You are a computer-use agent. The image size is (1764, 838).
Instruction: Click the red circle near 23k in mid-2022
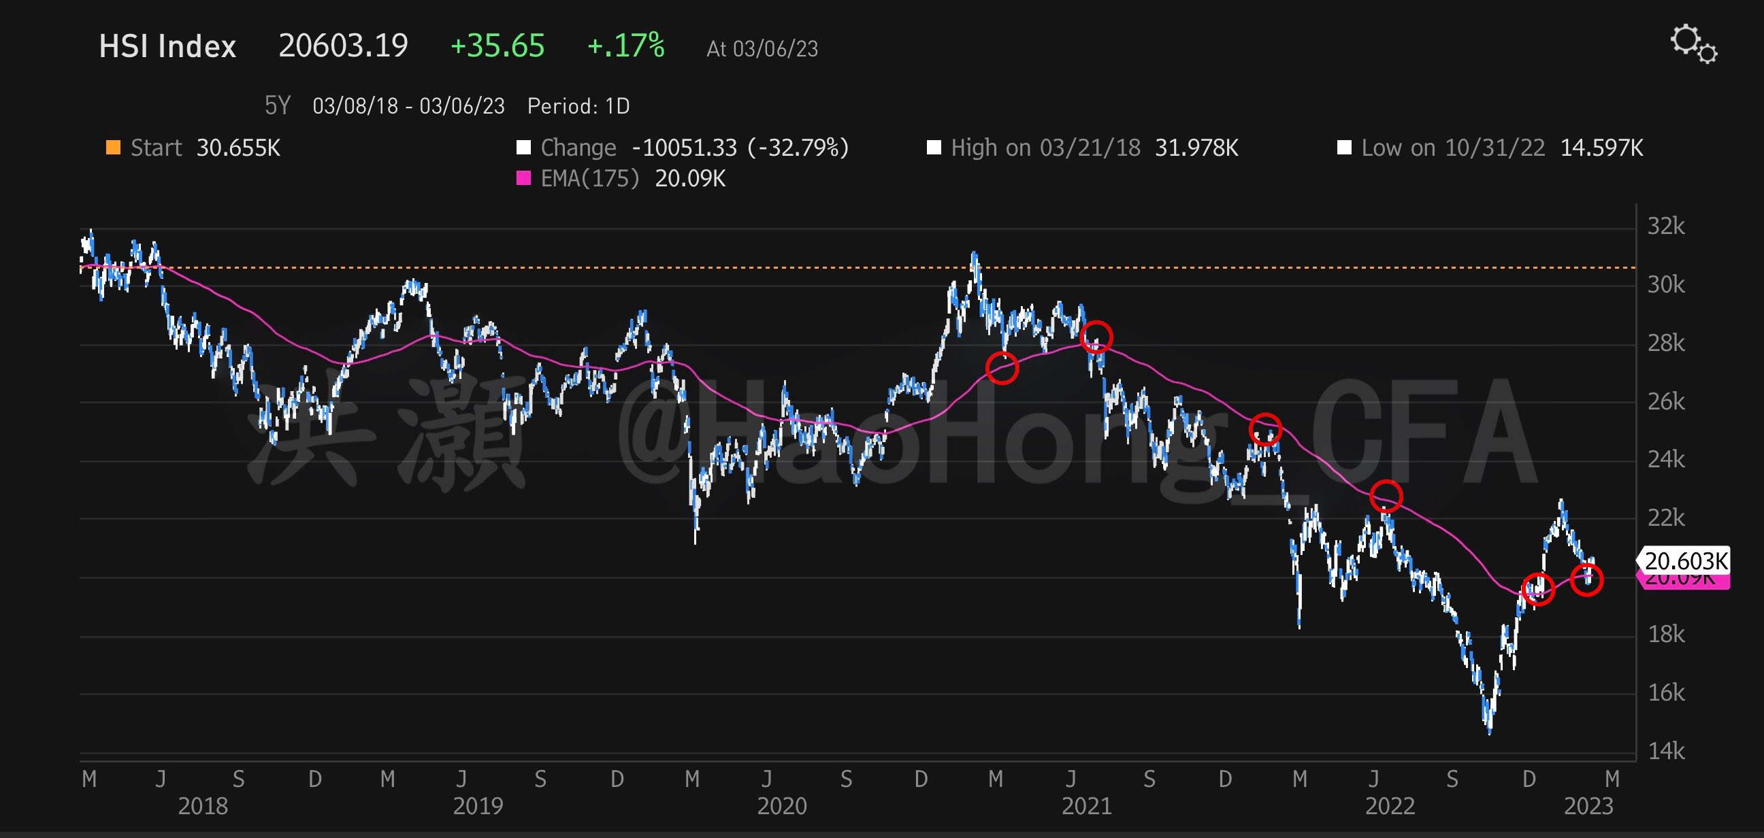coord(1386,497)
